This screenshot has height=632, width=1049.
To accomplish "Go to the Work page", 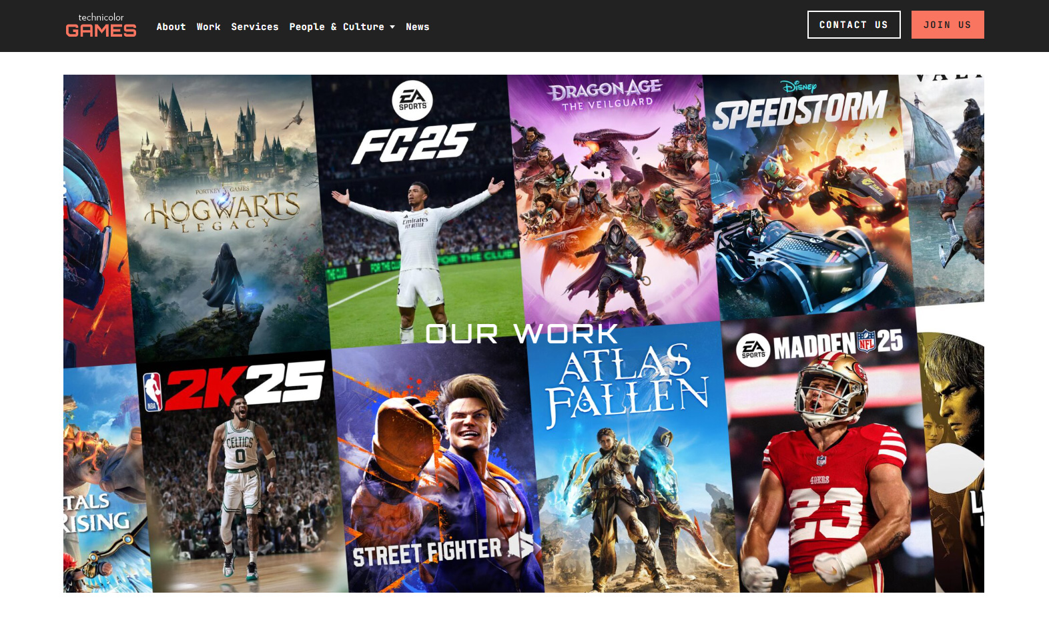I will point(208,27).
